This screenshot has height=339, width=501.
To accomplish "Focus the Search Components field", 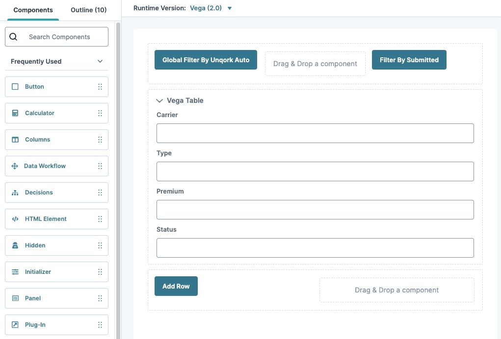I will [56, 37].
